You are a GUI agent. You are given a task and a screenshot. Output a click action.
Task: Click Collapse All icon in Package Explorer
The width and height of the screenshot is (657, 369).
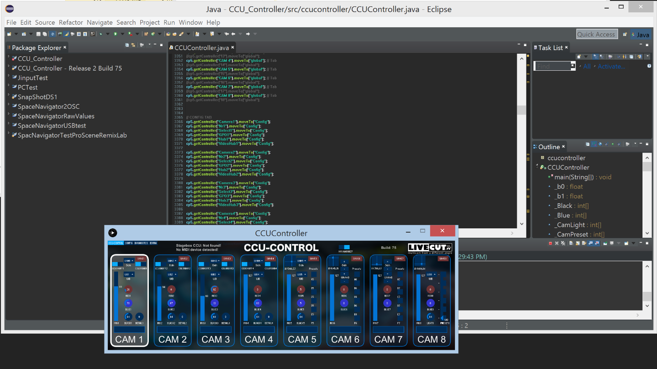click(x=127, y=45)
